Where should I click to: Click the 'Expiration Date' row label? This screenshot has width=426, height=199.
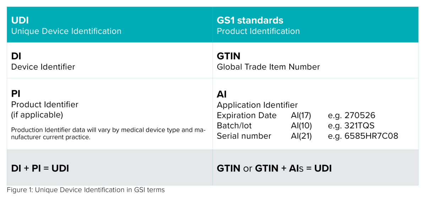(247, 115)
